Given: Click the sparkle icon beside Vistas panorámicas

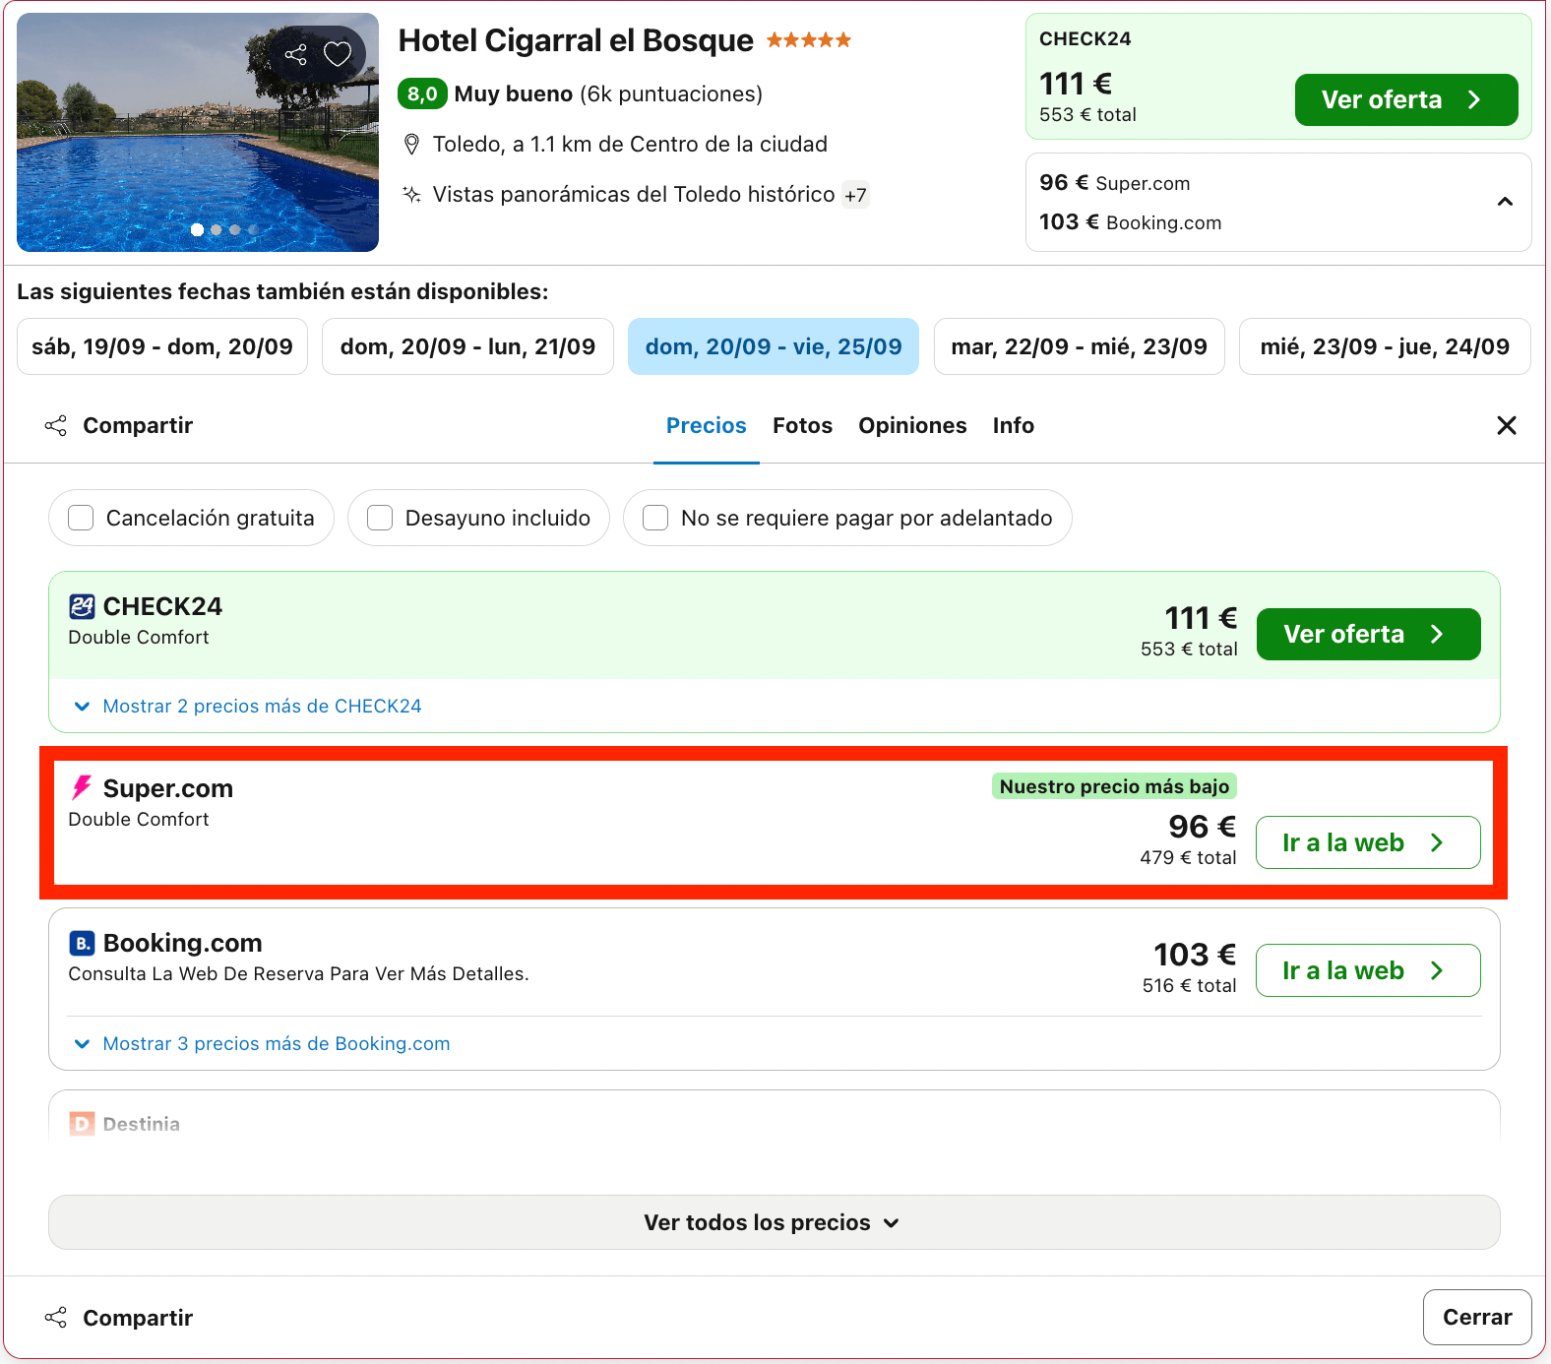Looking at the screenshot, I should (412, 194).
